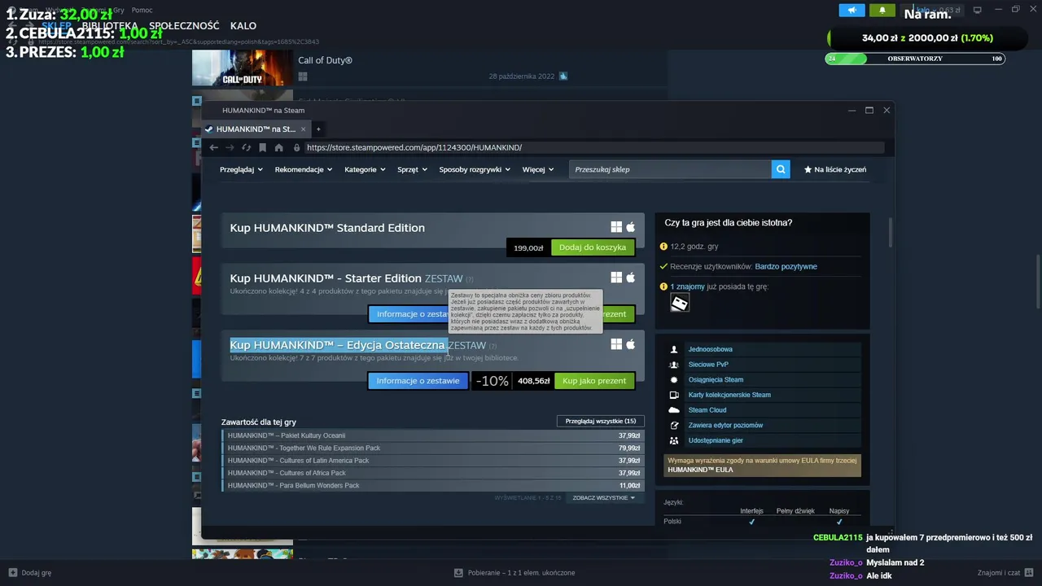Click the store page vertical scrollbar

click(x=890, y=232)
